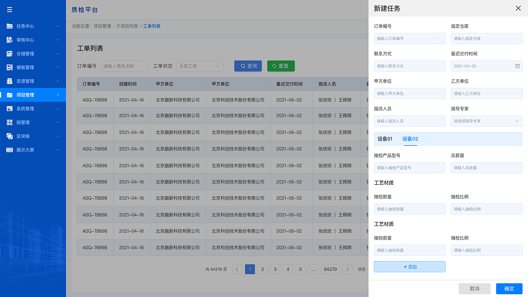
Task: Open the 请选择指导专家 dropdown
Action: [x=487, y=121]
